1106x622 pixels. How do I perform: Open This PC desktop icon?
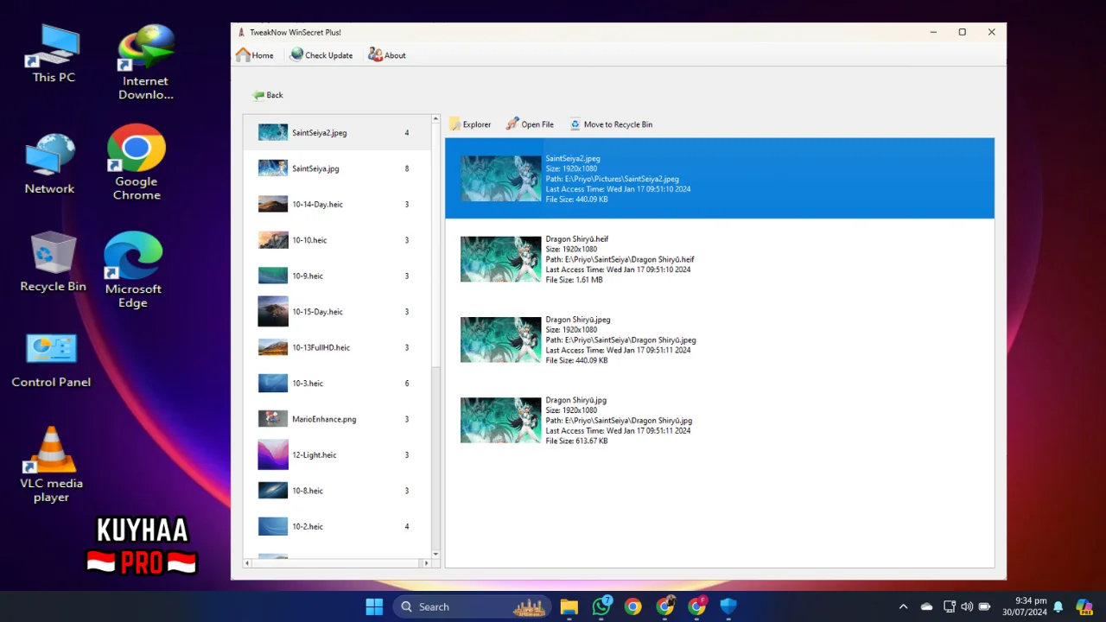[54, 54]
